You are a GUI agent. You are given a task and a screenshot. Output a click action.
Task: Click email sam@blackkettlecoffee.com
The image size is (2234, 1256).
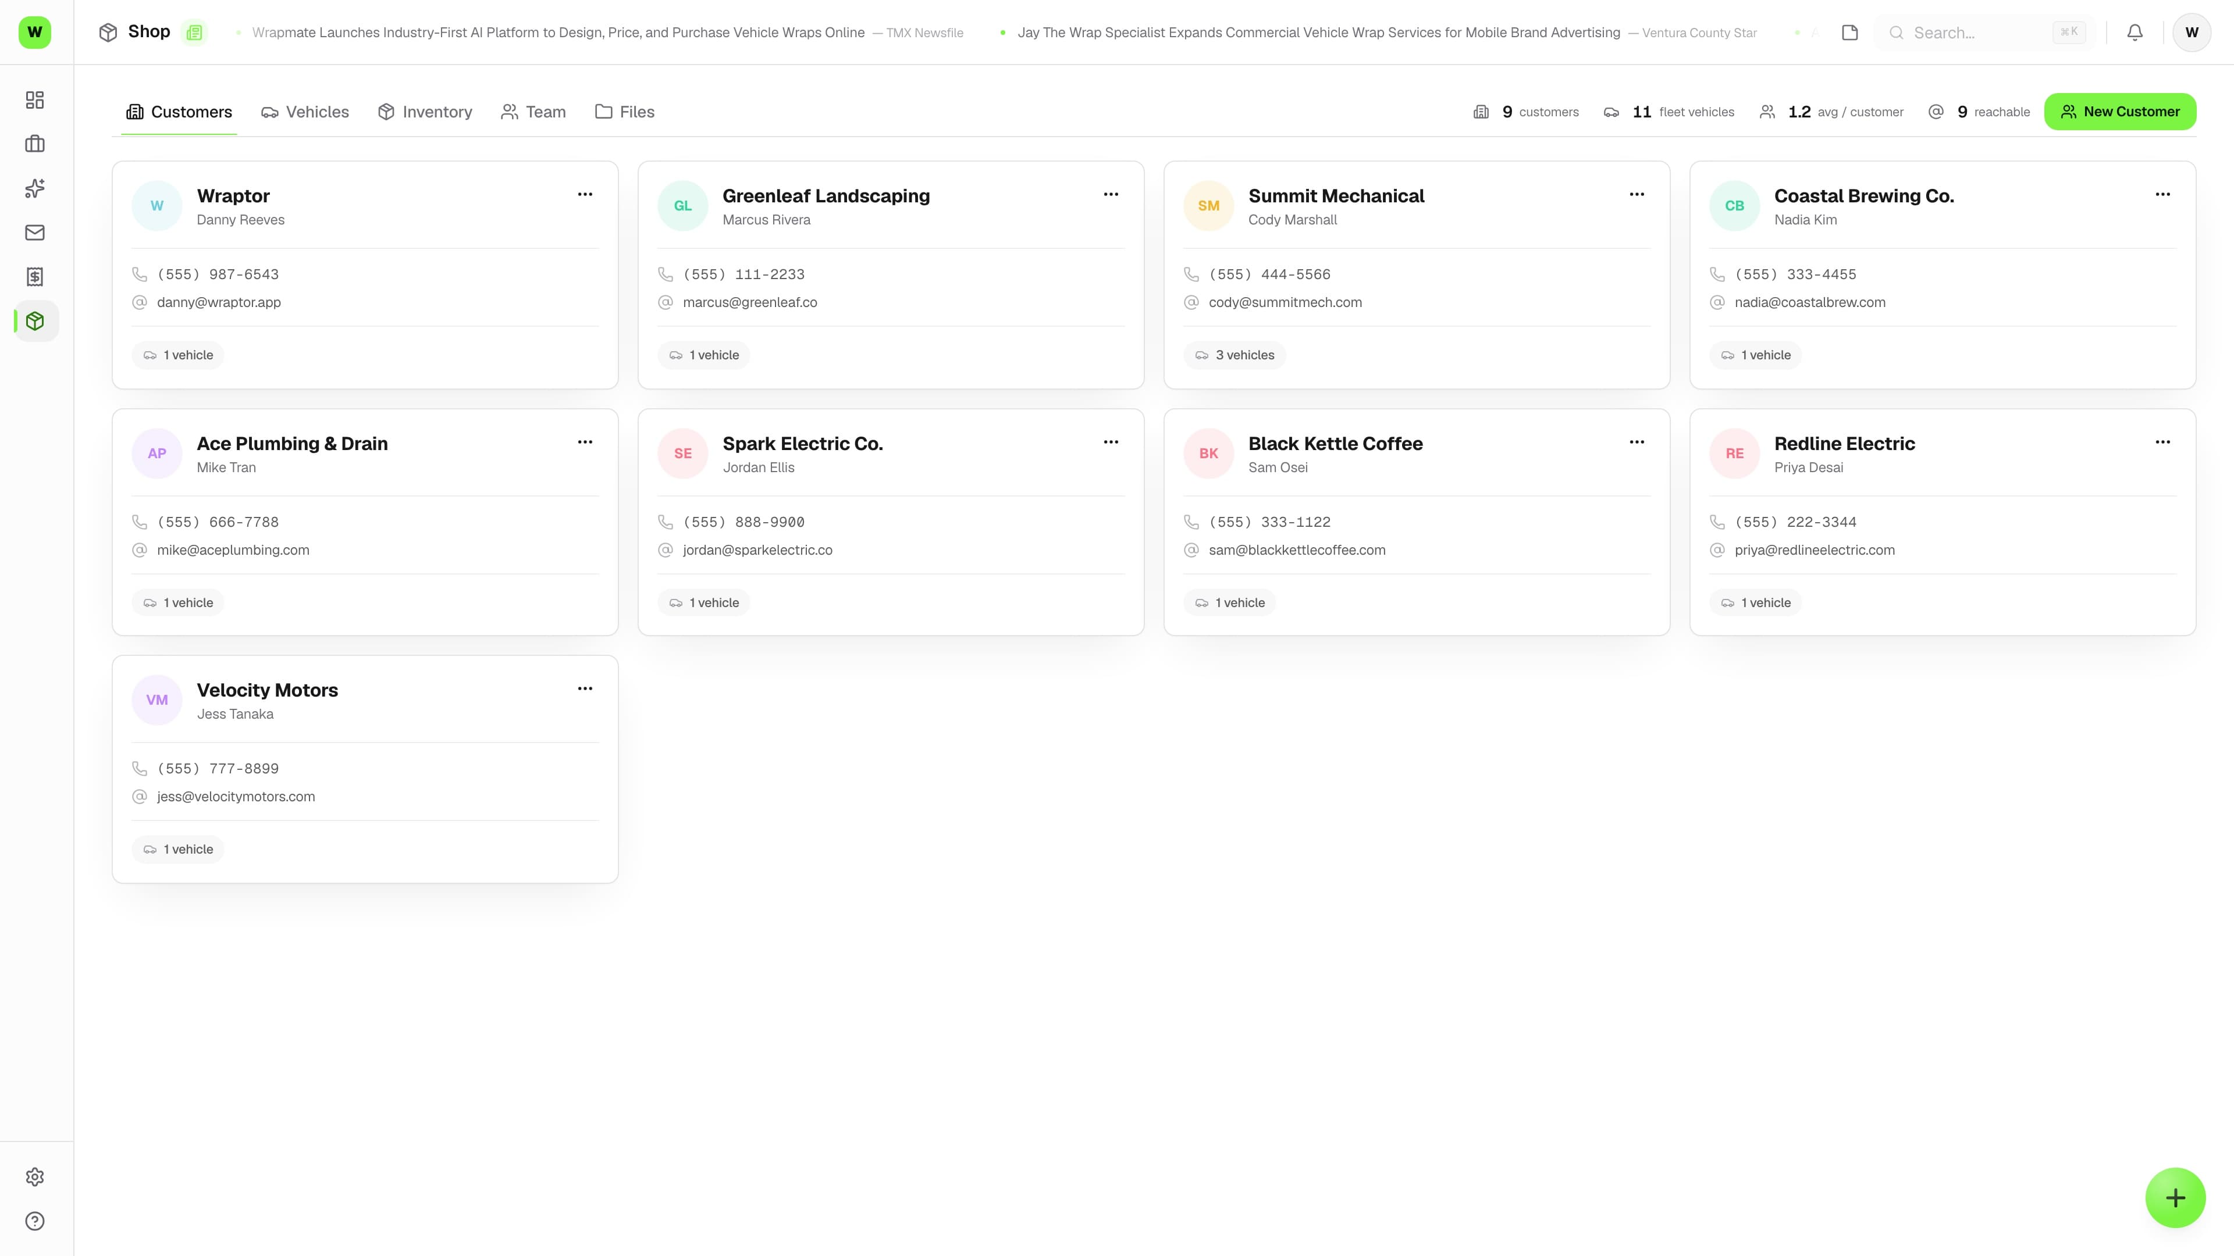(1297, 549)
